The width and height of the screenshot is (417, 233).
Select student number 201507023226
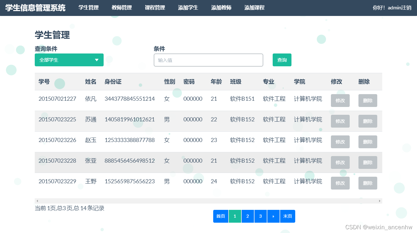57,140
